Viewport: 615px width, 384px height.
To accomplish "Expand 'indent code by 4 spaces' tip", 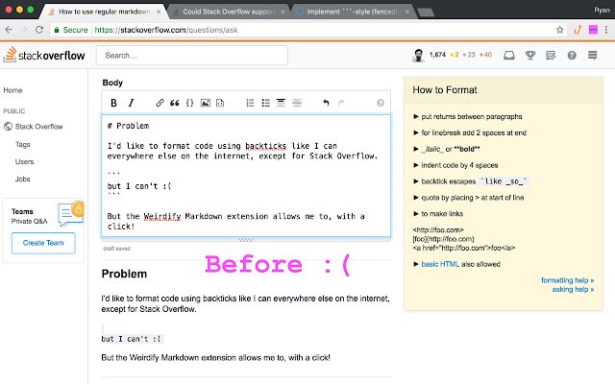I will 455,165.
